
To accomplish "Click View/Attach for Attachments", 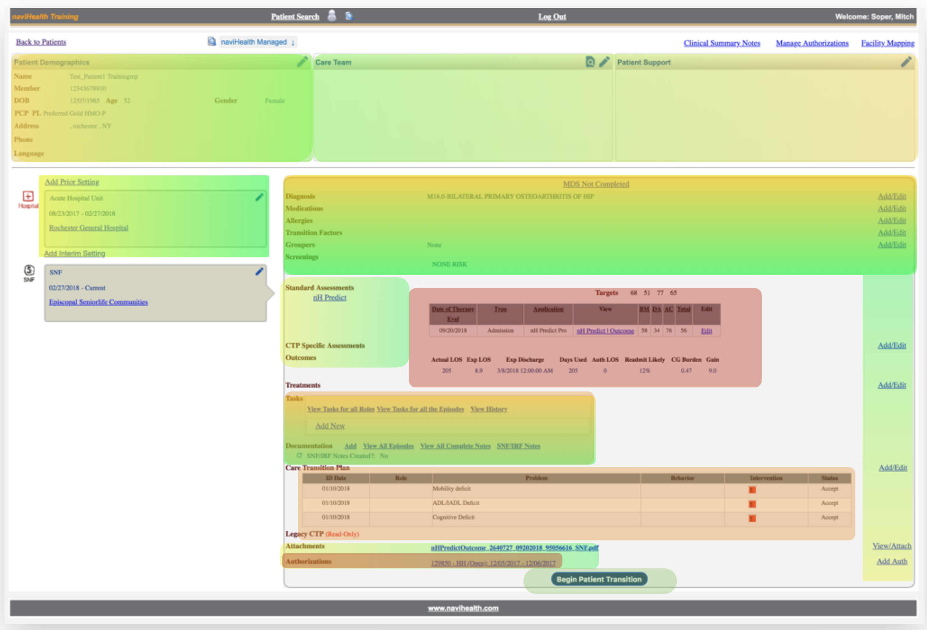I will [891, 546].
